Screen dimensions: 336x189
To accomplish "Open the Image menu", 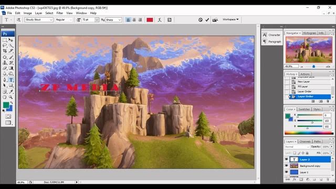I will (27, 13).
